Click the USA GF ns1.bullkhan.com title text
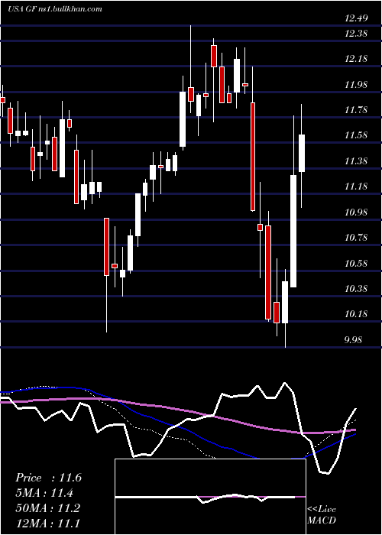Viewport: 382px width, 535px height. (55, 9)
